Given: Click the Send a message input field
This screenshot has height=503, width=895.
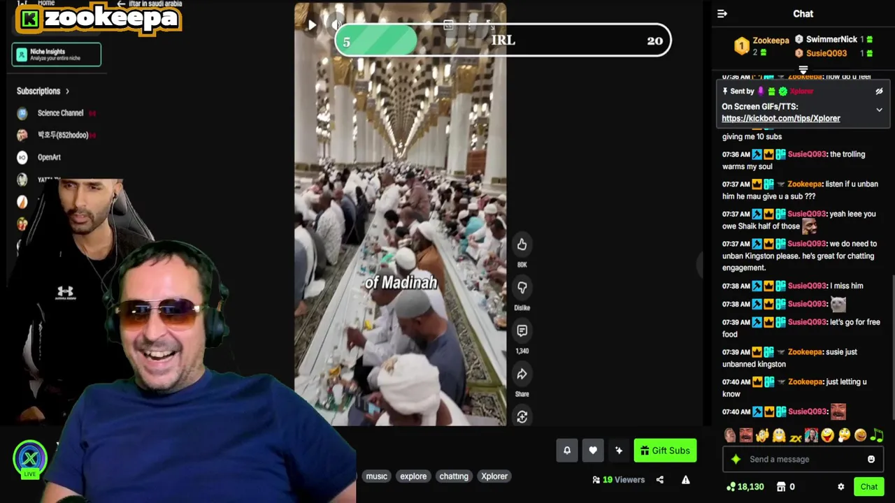Looking at the screenshot, I should click(804, 460).
